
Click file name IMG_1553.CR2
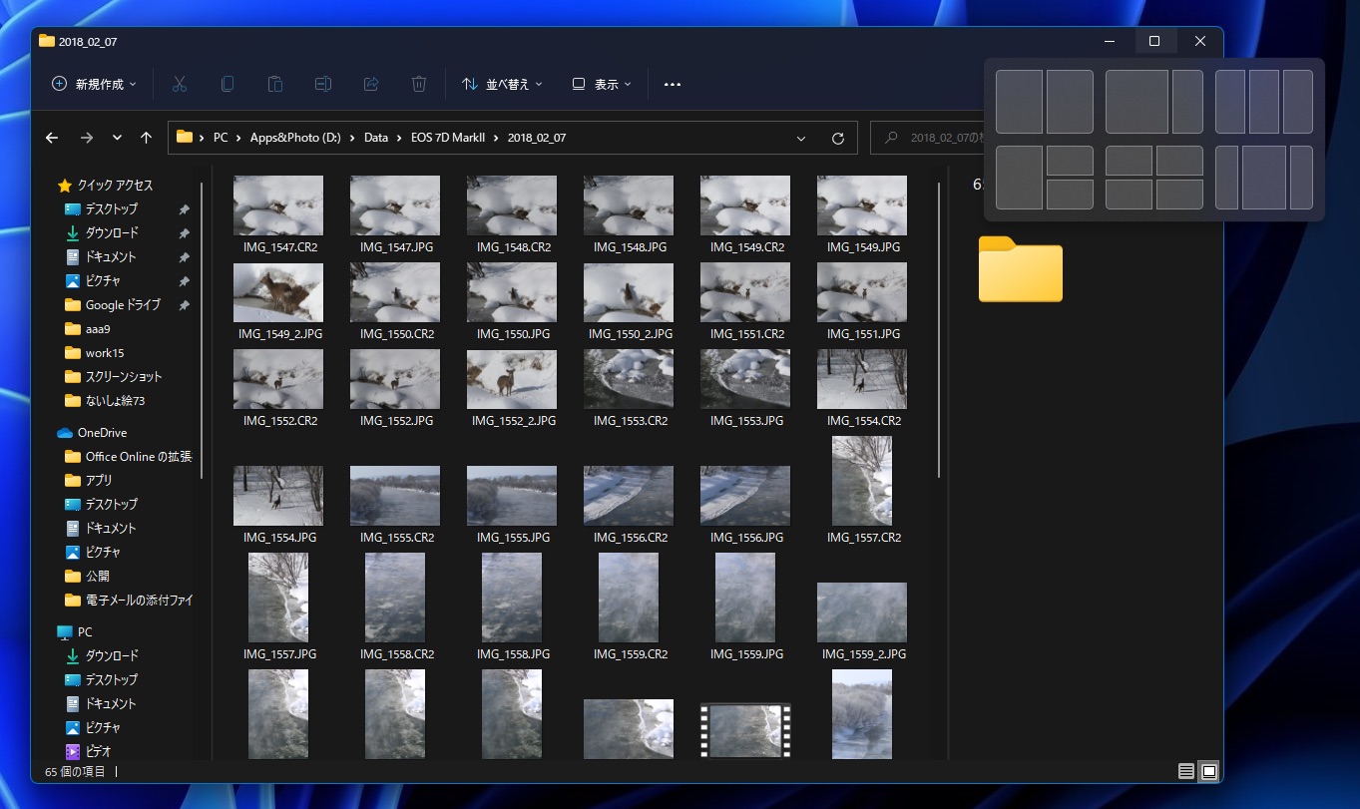pos(631,421)
